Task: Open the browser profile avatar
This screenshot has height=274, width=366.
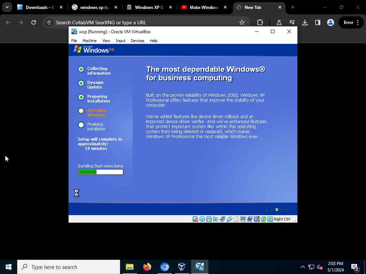Action: (331, 22)
